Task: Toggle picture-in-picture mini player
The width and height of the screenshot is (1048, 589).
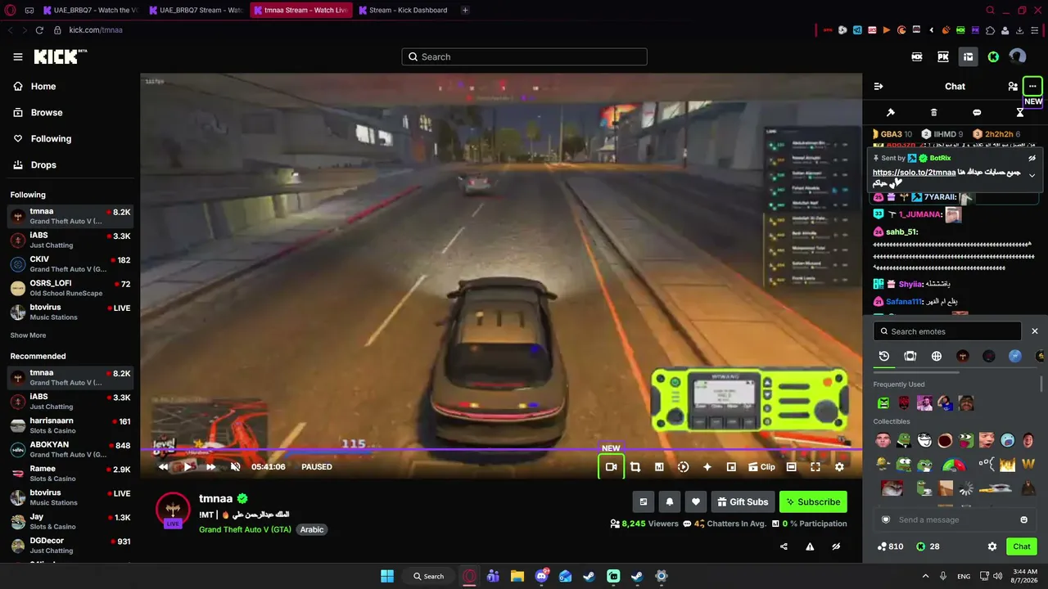Action: 731,467
